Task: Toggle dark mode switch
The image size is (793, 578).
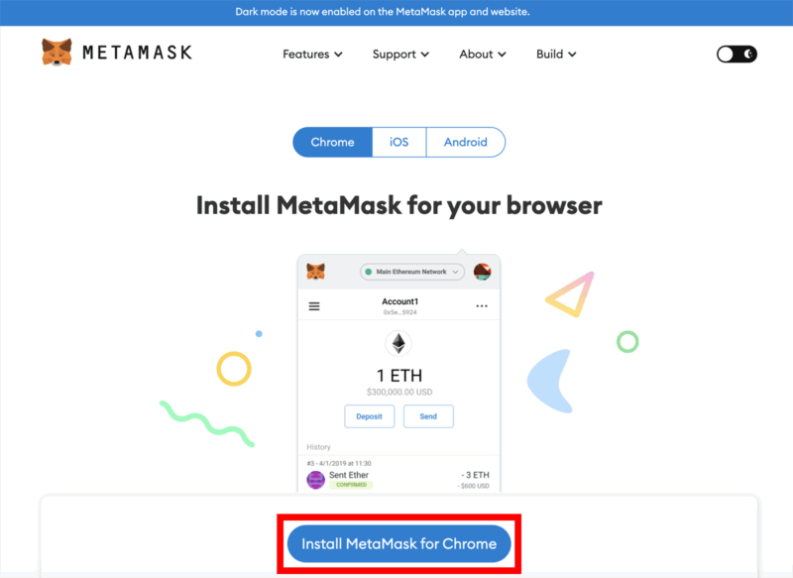Action: pos(736,55)
